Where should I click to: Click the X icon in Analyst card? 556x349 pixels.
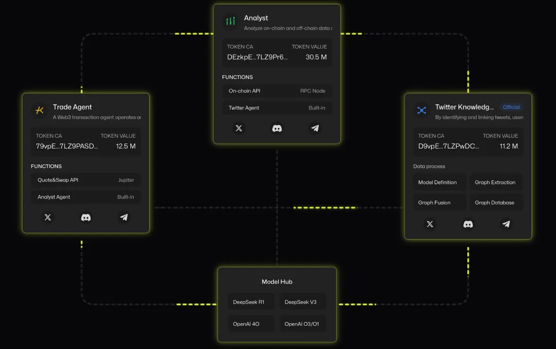click(239, 128)
